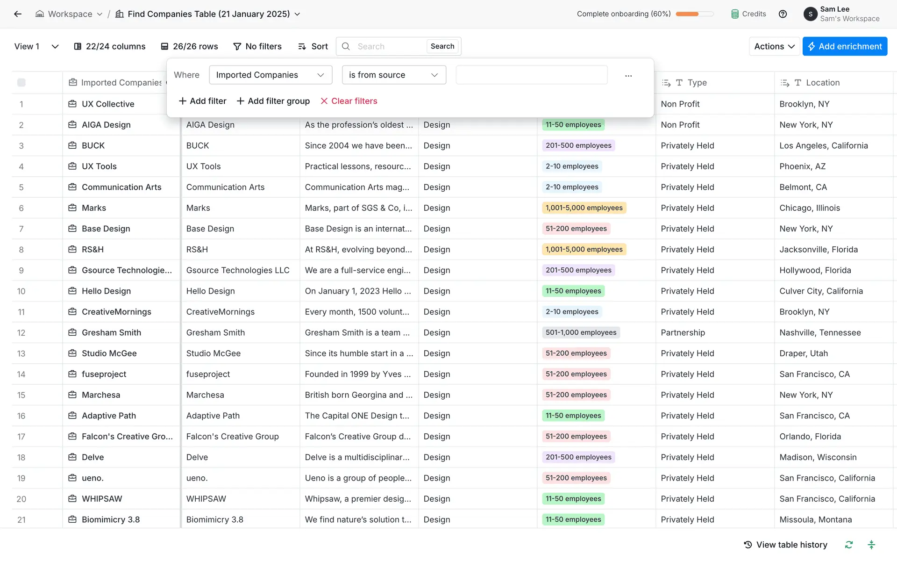This screenshot has width=897, height=561.
Task: Toggle the select-all rows checkbox
Action: [21, 83]
